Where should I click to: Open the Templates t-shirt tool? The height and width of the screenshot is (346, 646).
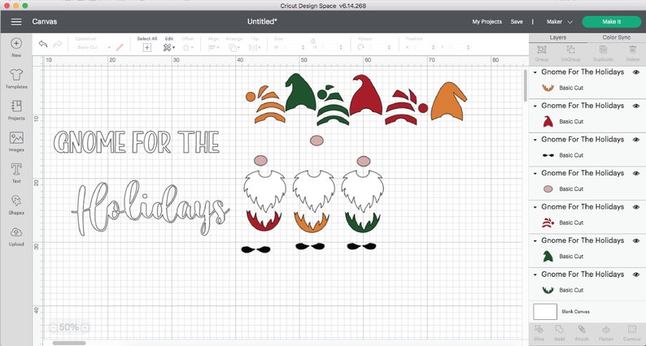click(x=16, y=75)
